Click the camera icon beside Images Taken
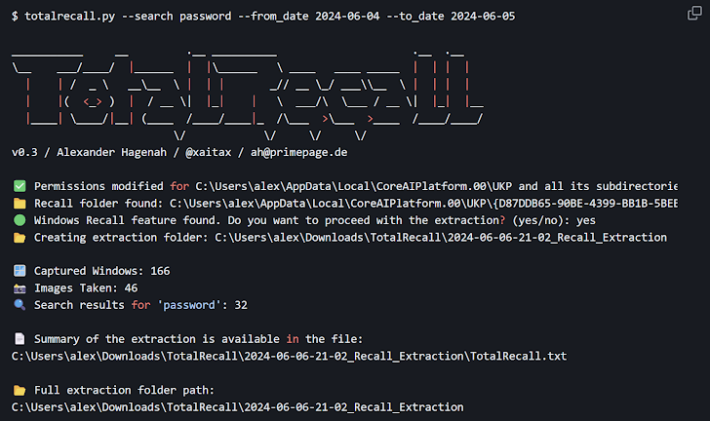Screen dimensions: 710x421 pos(20,288)
